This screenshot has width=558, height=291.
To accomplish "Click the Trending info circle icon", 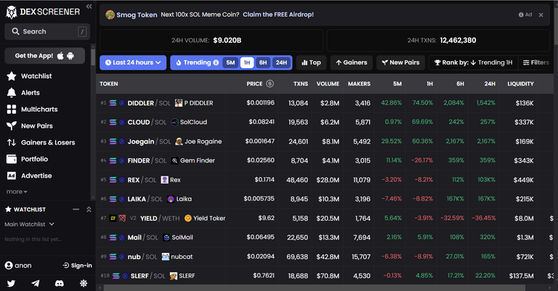I will (x=216, y=62).
